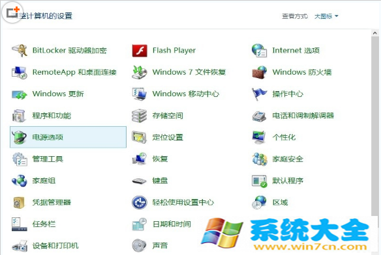This screenshot has width=381, height=255.
Task: Open the 操作中心 label
Action: [288, 94]
